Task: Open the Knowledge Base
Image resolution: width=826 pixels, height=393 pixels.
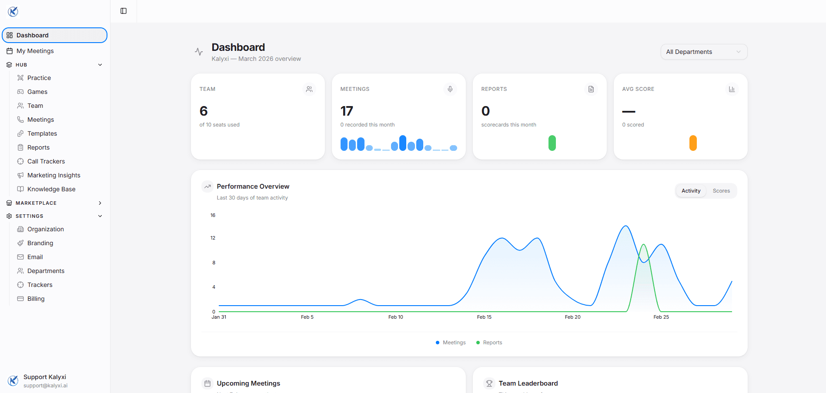Action: [x=51, y=189]
